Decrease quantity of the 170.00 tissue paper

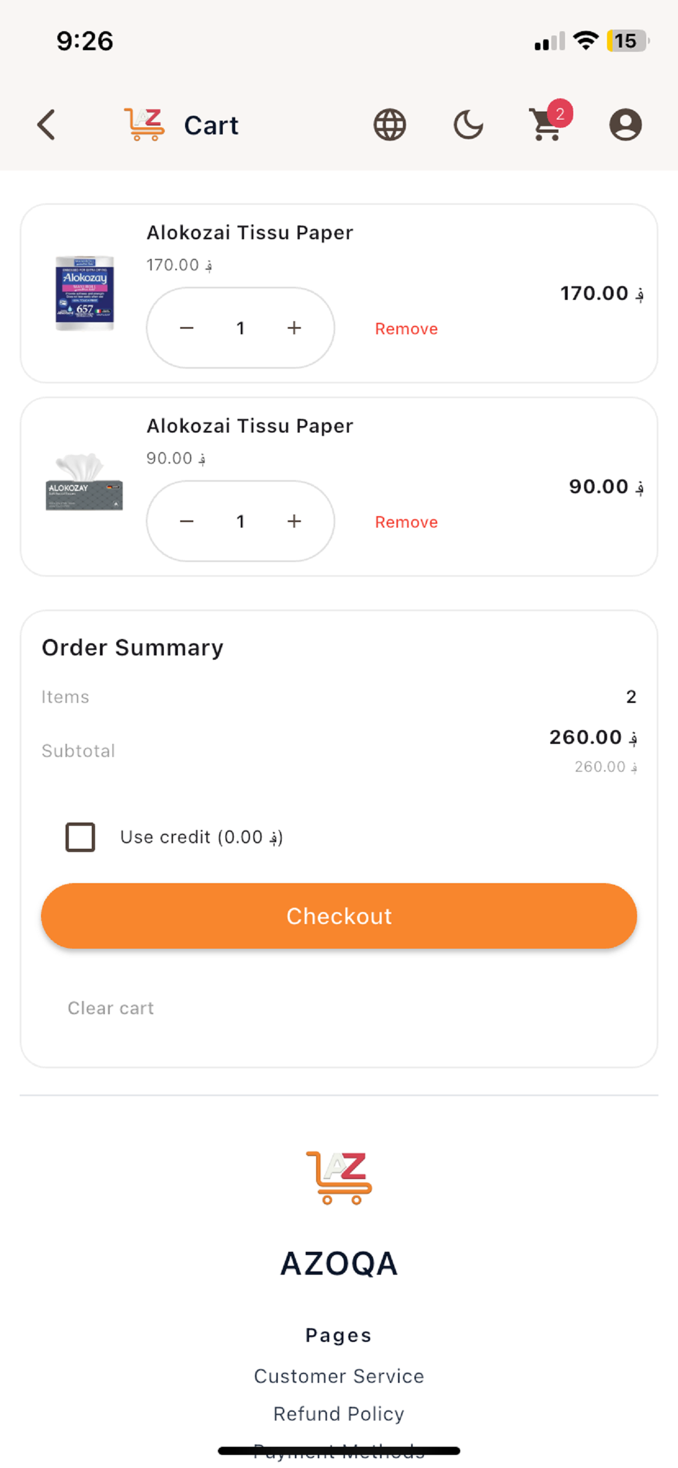coord(187,328)
